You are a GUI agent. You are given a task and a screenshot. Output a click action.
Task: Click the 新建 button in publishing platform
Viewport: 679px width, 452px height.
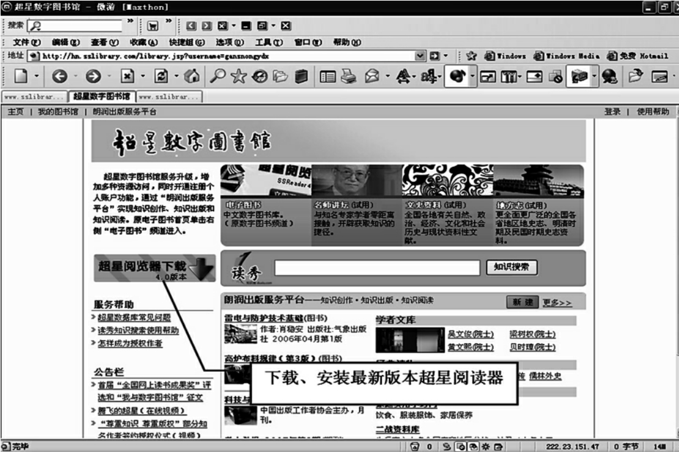[x=522, y=302]
